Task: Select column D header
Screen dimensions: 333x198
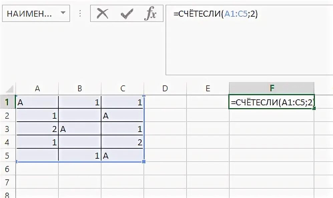Action: 165,88
